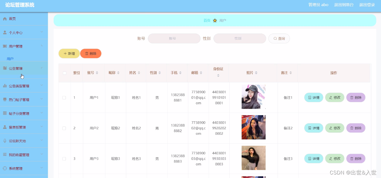Click the grid icon for 帖子分类管理
The height and width of the screenshot is (178, 381).
pos(5,113)
